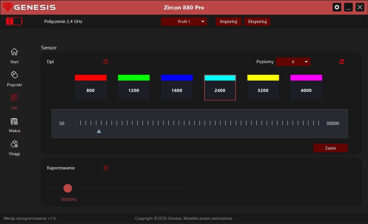The image size is (368, 224).
Task: Select the 1200 DPI level
Action: [x=134, y=90]
